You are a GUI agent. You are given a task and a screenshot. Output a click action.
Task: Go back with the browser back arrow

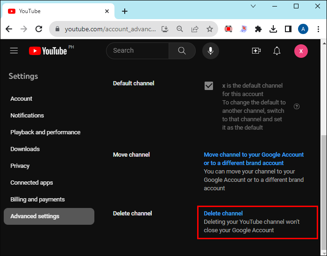pyautogui.click(x=9, y=29)
